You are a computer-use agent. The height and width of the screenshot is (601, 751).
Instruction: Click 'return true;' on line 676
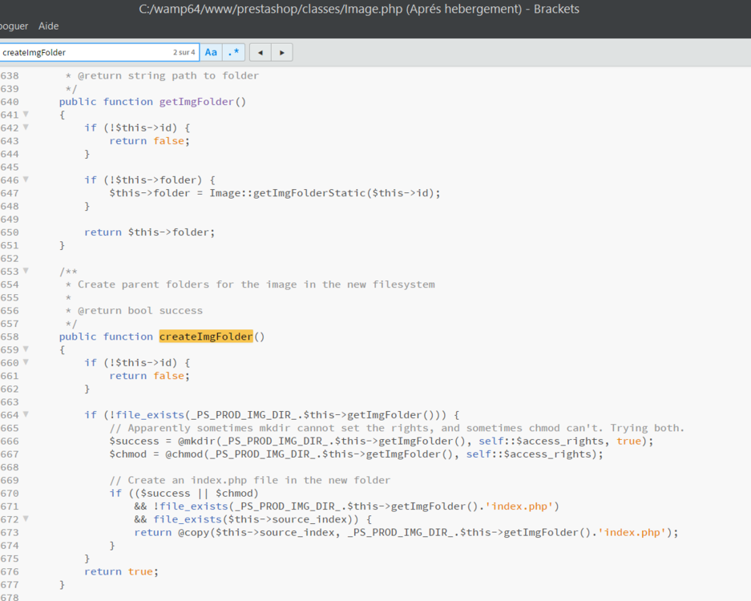coord(121,572)
